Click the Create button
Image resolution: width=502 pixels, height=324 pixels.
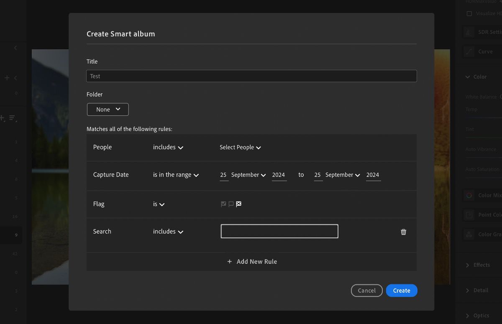[401, 290]
